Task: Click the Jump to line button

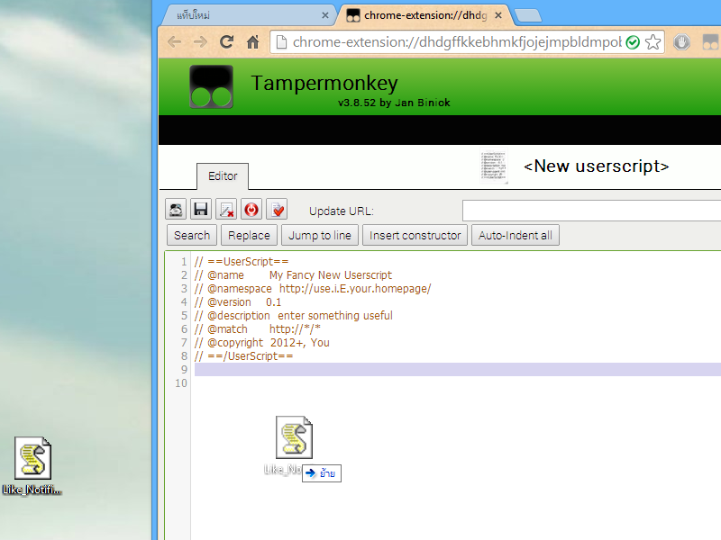Action: point(320,235)
